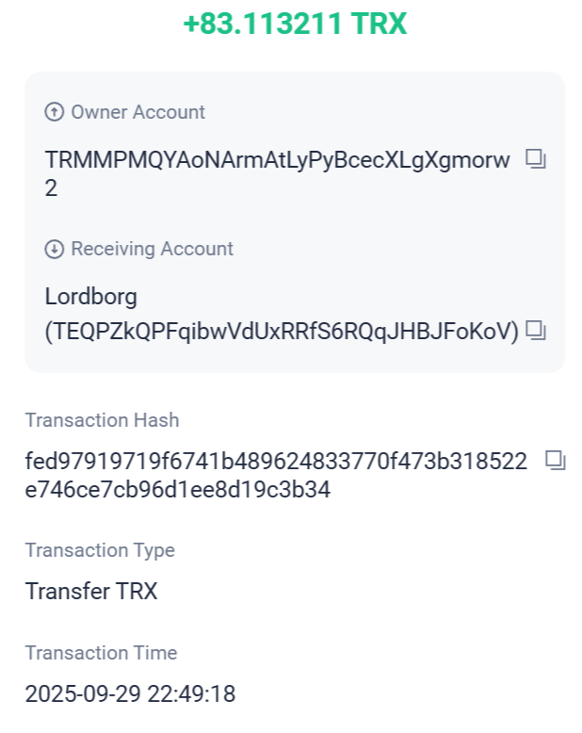This screenshot has height=733, width=582.
Task: Click the hash line starting with e746ce7c
Action: coord(178,490)
